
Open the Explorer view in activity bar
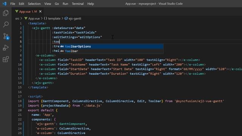(x=6, y=13)
